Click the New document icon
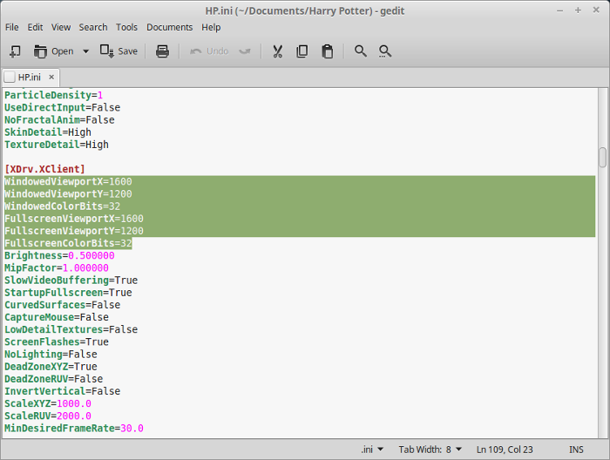Viewport: 610px width, 460px height. 15,51
